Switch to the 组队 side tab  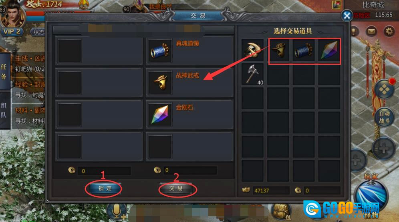click(x=4, y=110)
